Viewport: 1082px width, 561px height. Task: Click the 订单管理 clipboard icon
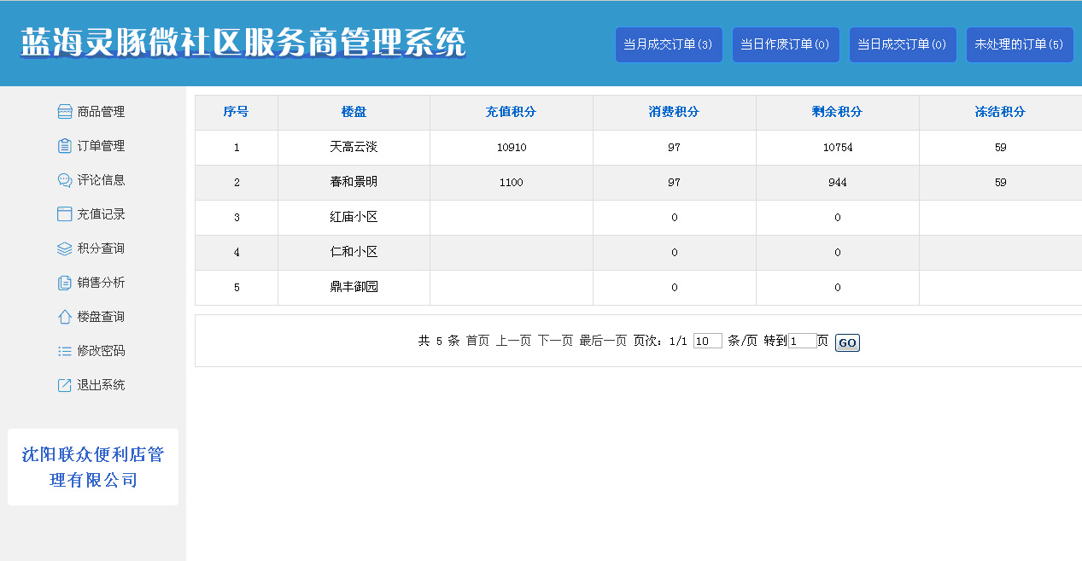coord(64,146)
